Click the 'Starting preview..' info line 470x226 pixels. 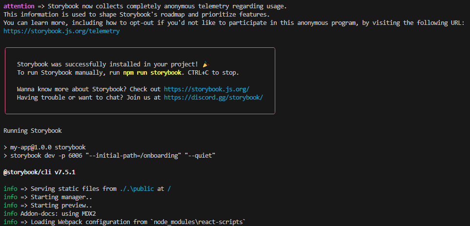click(x=48, y=205)
